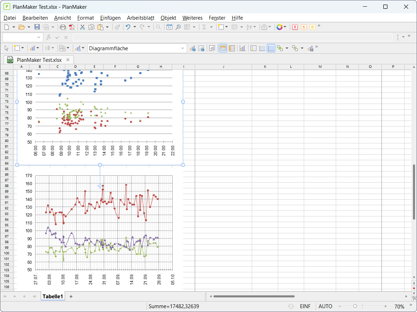Expand the undo history dropdown arrow
Viewport: 417px width, 312px height.
click(135, 27)
